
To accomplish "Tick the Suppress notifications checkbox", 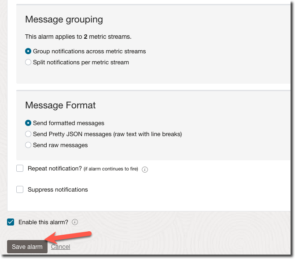I will point(20,189).
